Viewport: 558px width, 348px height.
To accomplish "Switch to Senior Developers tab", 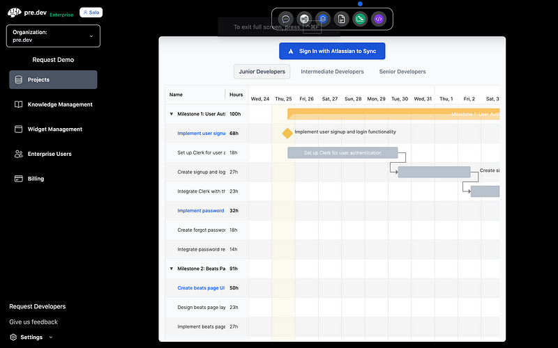I will (x=402, y=72).
